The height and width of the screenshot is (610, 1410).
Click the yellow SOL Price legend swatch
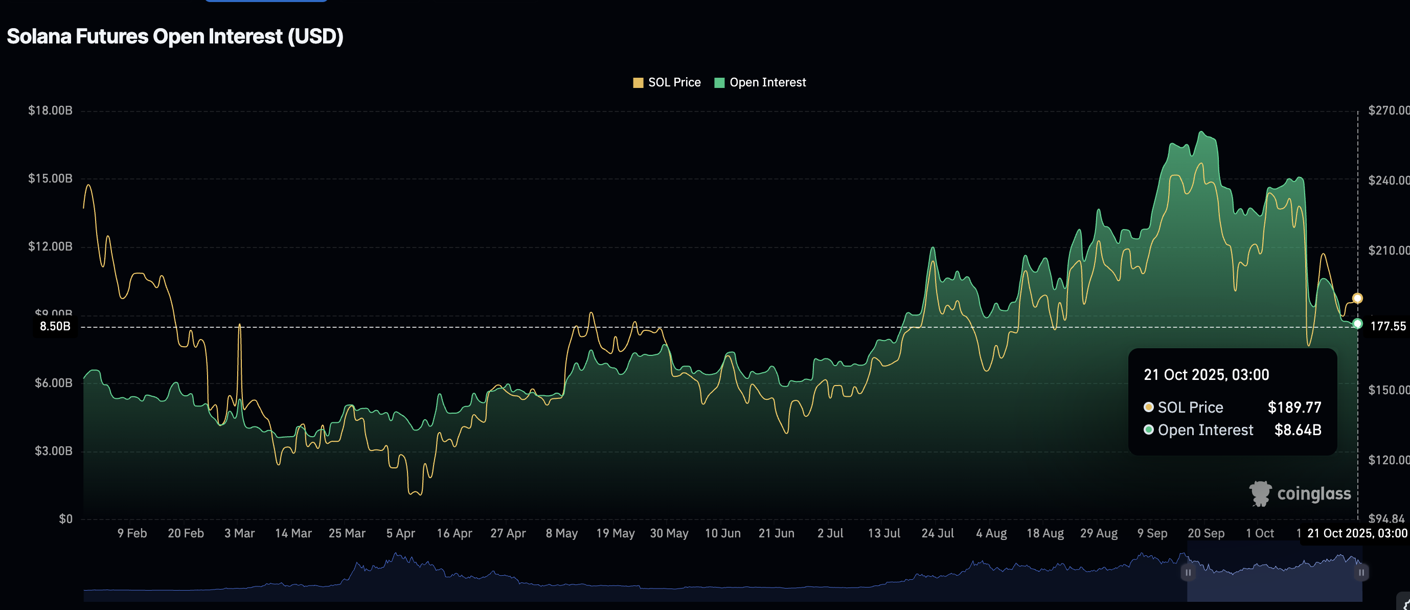pos(638,83)
